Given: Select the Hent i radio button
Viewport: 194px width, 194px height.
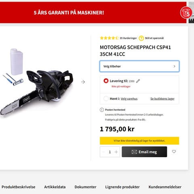Looking at the screenshot, I should [x=106, y=99].
